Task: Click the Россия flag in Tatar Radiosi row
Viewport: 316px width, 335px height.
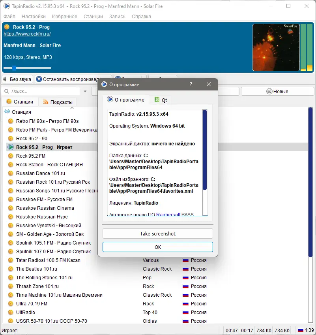Action: (x=185, y=260)
